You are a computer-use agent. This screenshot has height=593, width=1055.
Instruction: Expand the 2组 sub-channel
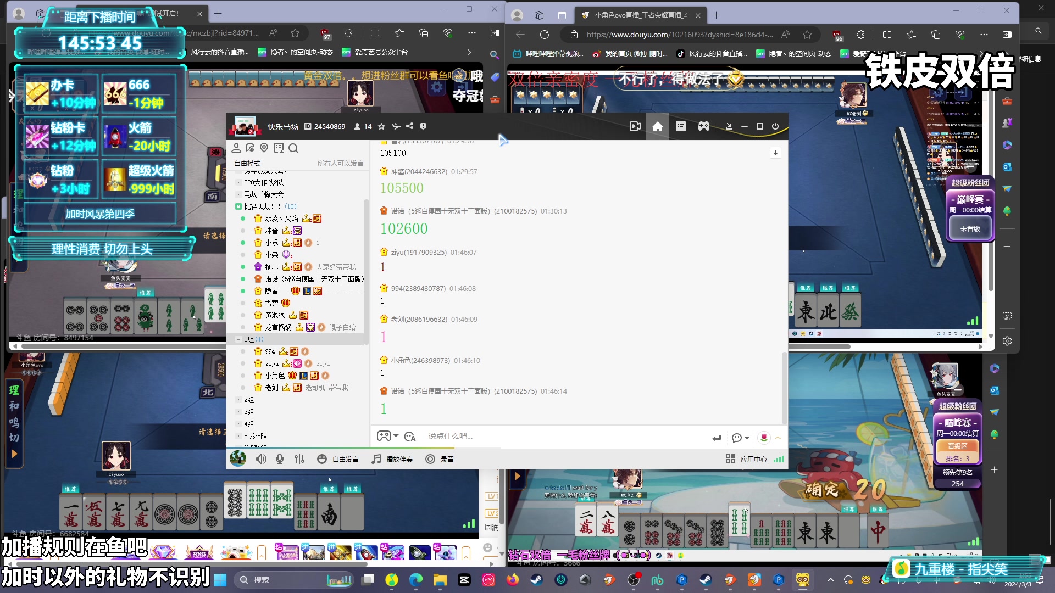(x=238, y=400)
